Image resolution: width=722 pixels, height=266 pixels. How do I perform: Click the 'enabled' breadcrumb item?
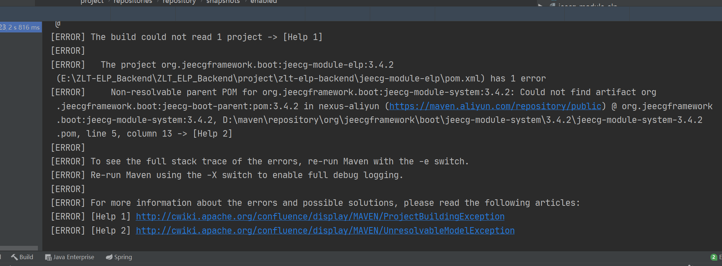click(x=264, y=2)
